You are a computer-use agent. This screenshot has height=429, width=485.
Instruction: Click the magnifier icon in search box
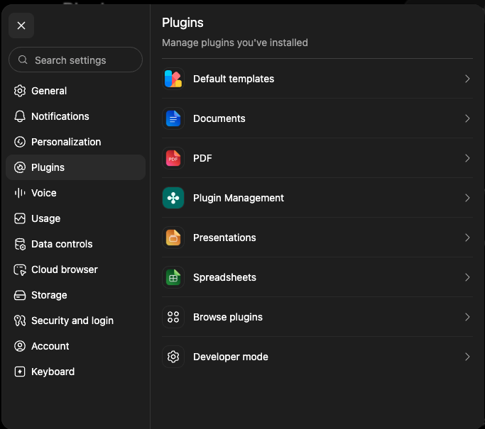pos(23,60)
